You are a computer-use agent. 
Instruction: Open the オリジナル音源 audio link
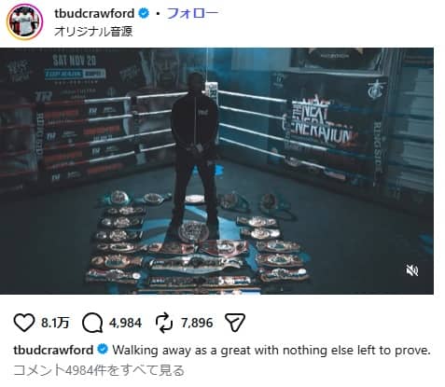(93, 32)
